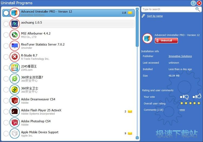
Task: Click the aochuang 1.0.5 app icon
Action: (x=15, y=24)
